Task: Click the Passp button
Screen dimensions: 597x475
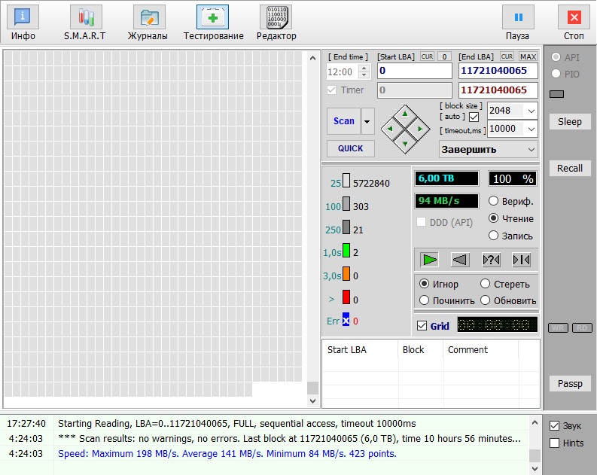Action: tap(570, 384)
